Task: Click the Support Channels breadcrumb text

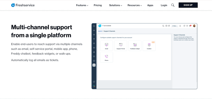Action: (109, 31)
